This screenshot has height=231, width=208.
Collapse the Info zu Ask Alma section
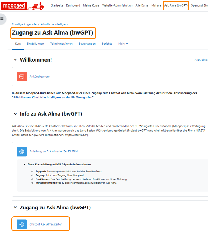pos(16,114)
